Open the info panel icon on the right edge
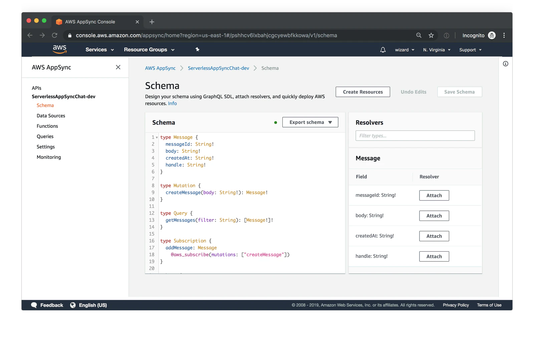Image resolution: width=534 pixels, height=341 pixels. [505, 64]
